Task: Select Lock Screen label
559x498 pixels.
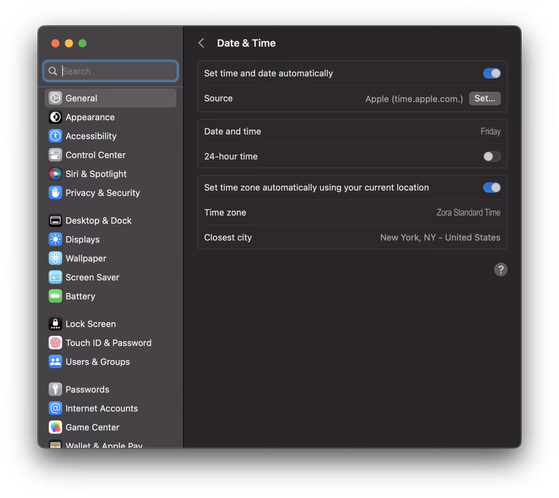Action: (x=91, y=324)
